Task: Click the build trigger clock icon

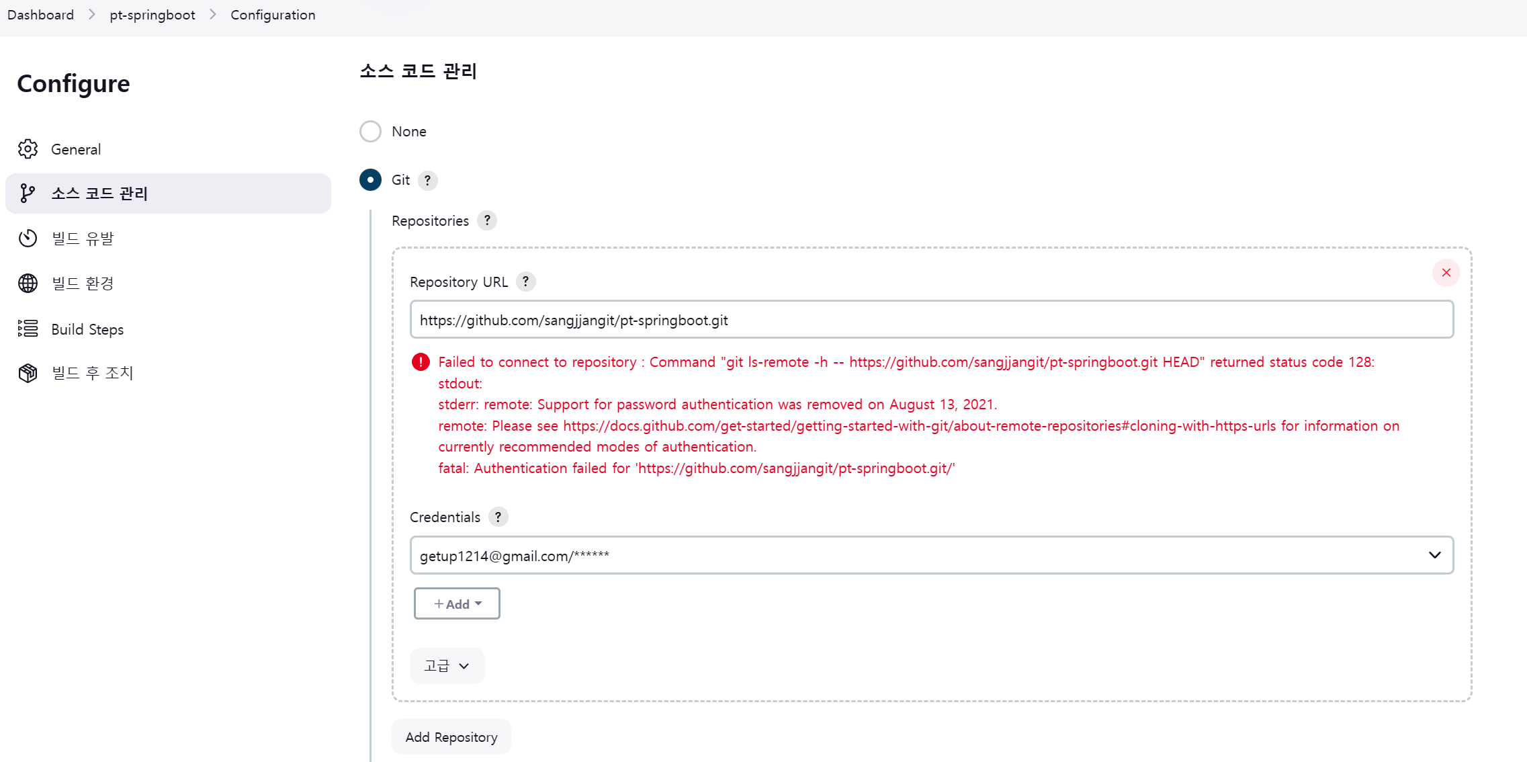Action: [x=28, y=239]
